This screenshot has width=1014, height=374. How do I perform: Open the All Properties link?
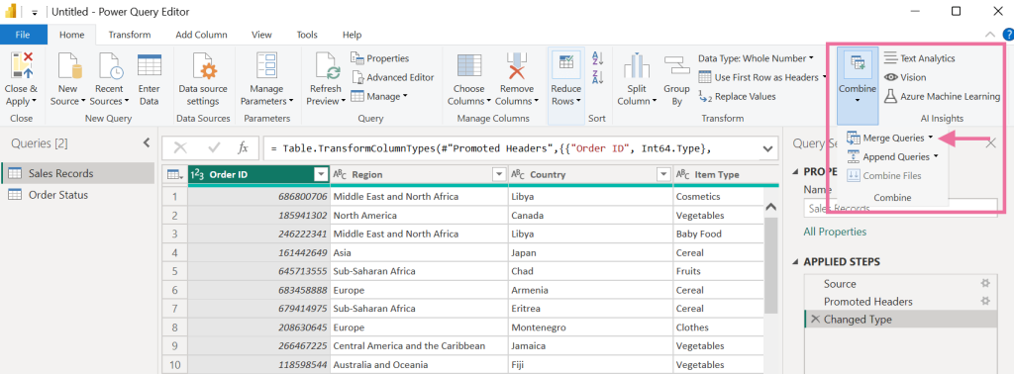tap(835, 232)
